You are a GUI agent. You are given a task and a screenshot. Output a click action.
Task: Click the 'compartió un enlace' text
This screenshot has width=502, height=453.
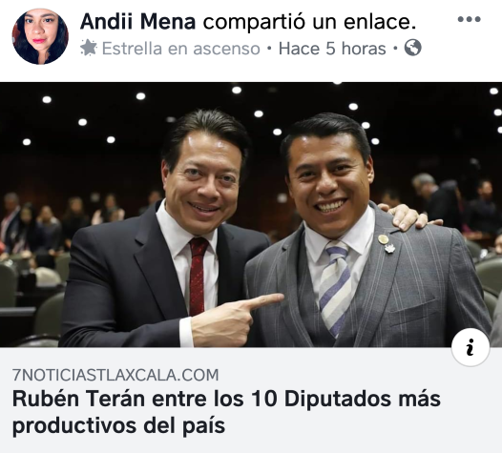pos(309,22)
